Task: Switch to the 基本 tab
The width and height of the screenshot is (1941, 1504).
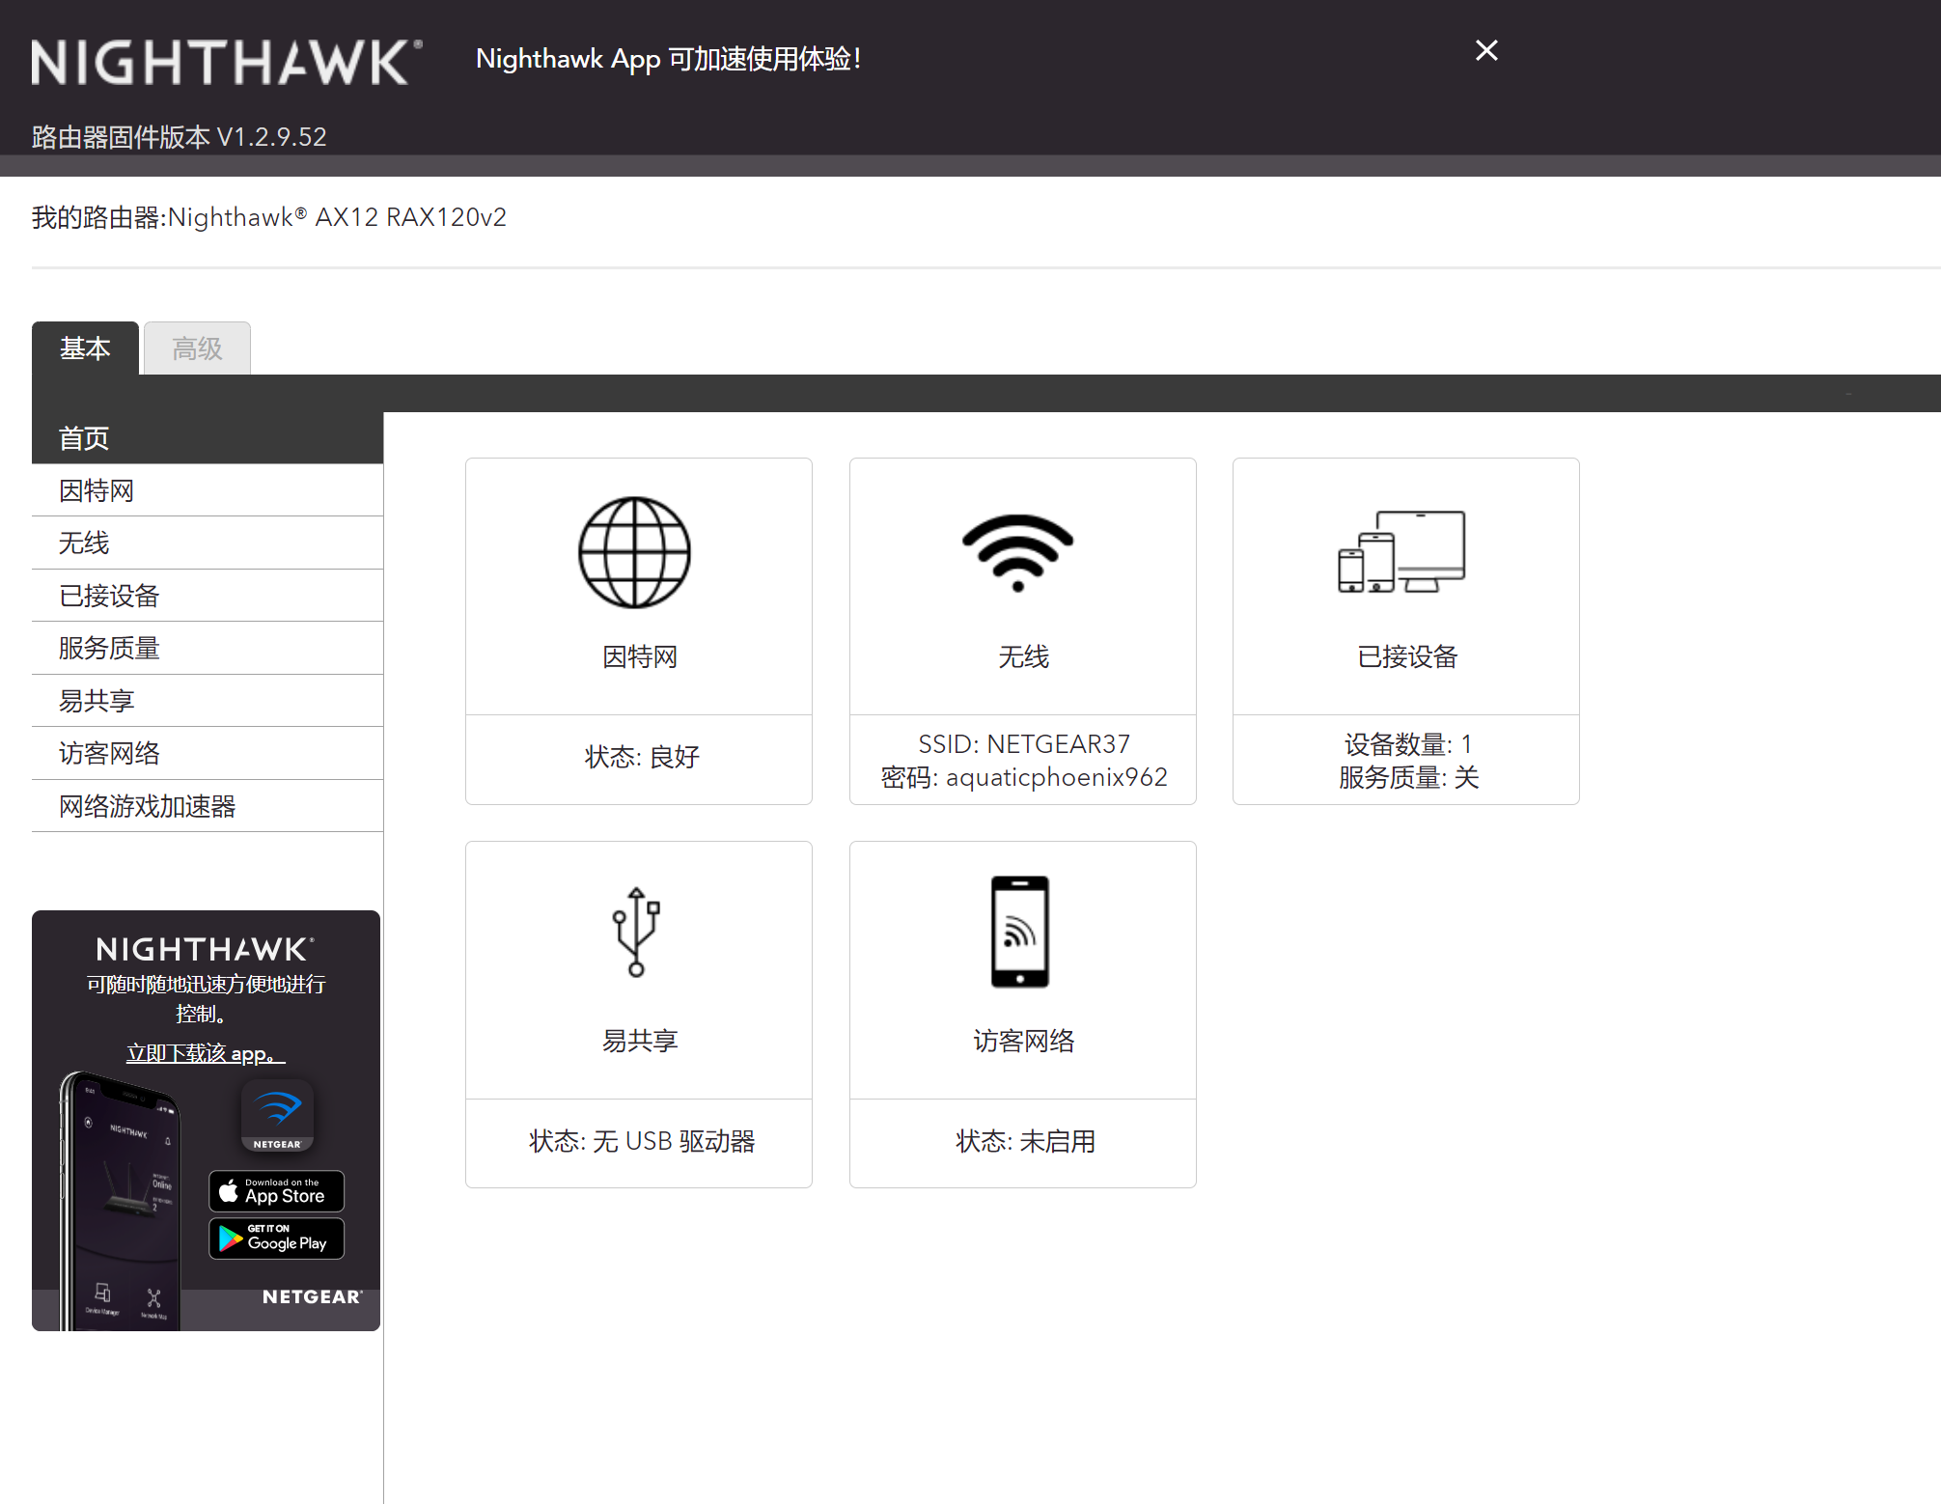Action: tap(85, 348)
